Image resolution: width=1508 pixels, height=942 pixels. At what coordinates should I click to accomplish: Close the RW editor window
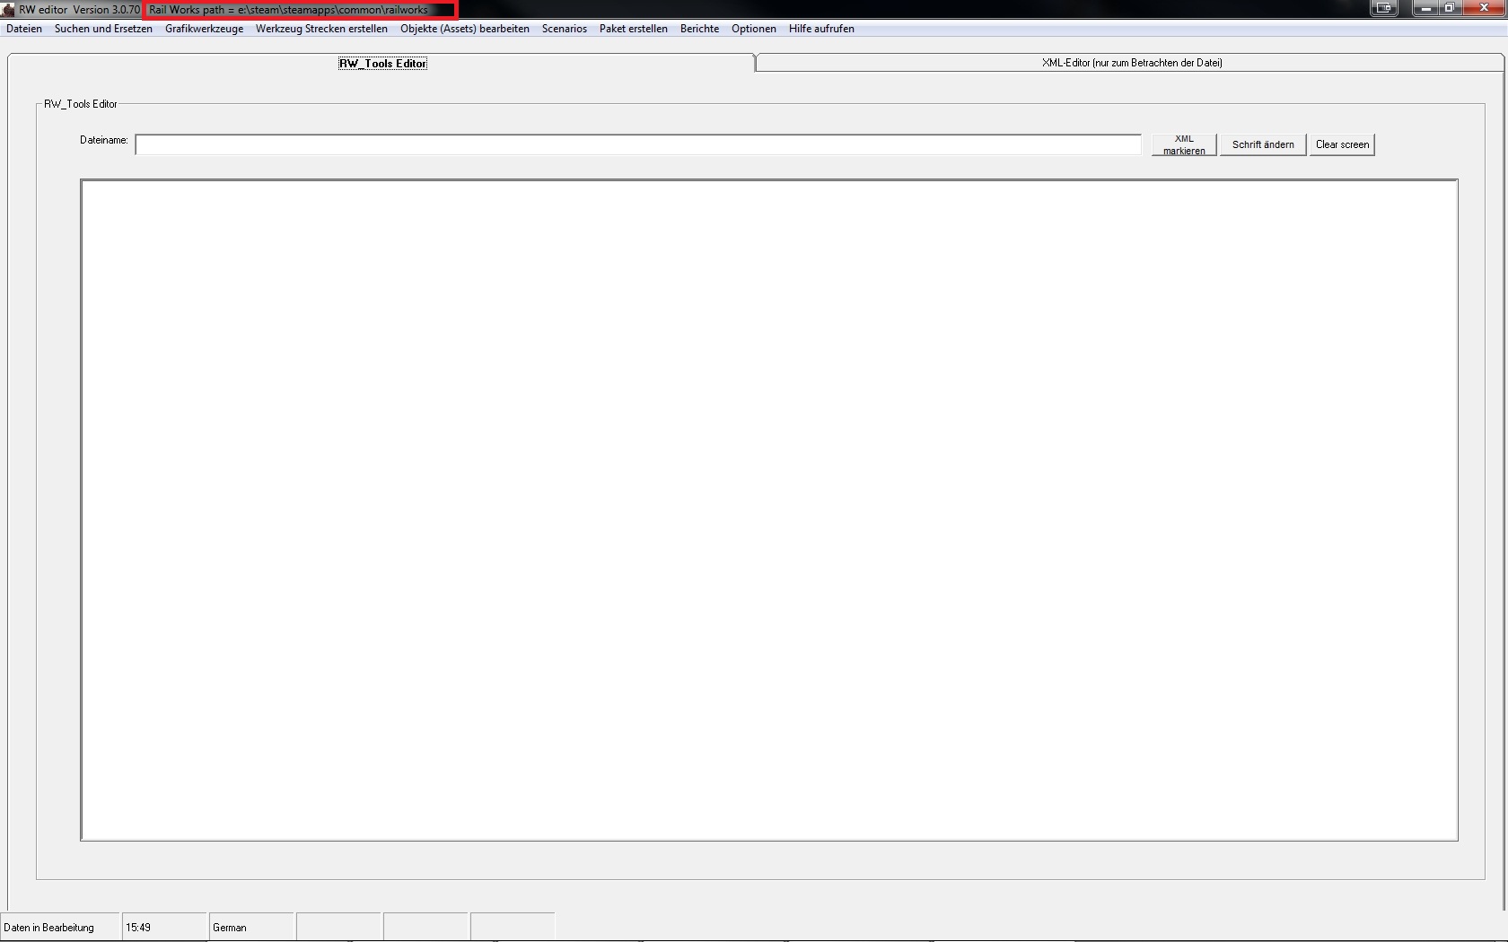tap(1484, 8)
